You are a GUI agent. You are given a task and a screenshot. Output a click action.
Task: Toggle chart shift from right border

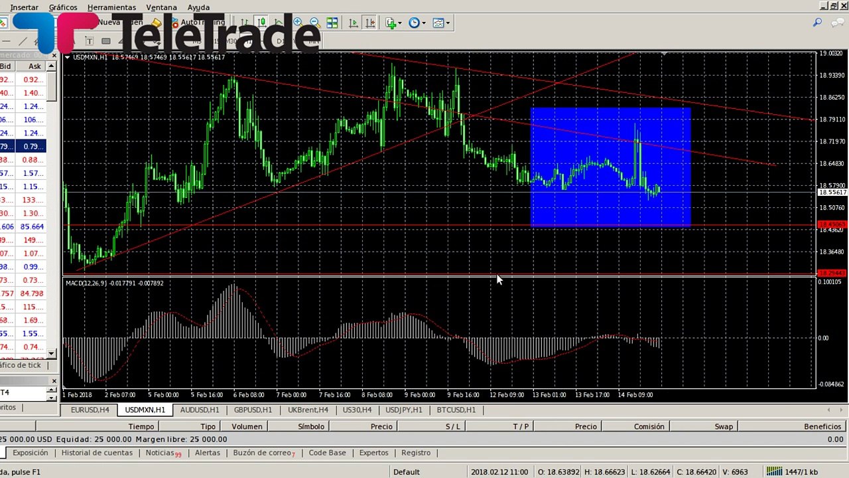(x=370, y=23)
